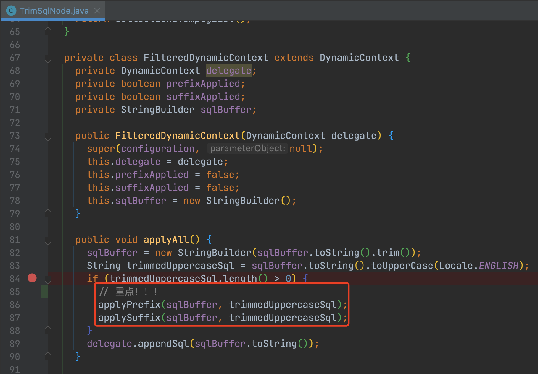Image resolution: width=538 pixels, height=374 pixels.
Task: Click this.prefixApplied on line 76
Action: [138, 175]
